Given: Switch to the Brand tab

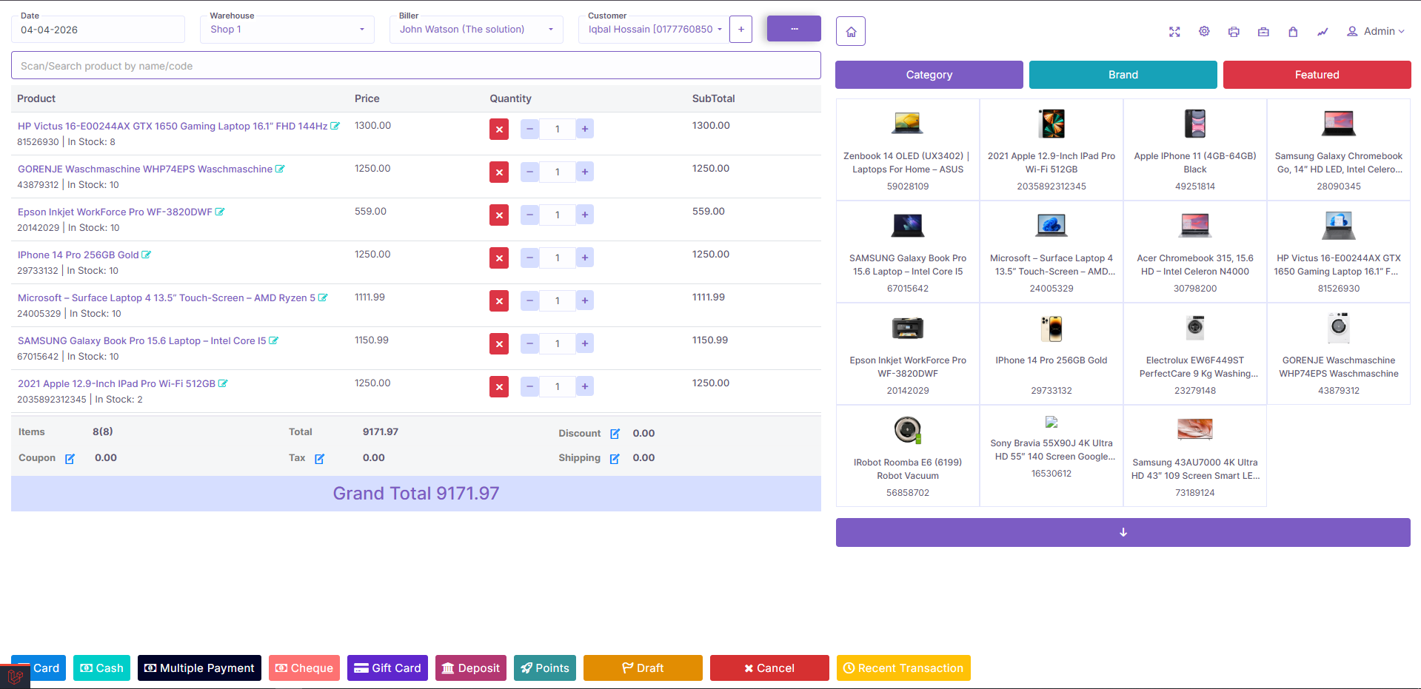Looking at the screenshot, I should (x=1123, y=75).
